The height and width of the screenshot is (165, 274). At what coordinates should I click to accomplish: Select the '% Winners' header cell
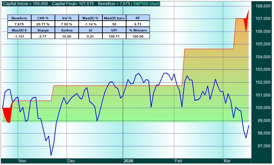click(138, 30)
